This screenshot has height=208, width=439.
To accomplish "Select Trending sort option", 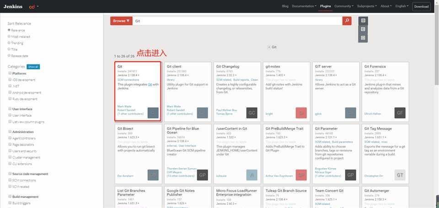I will pyautogui.click(x=9, y=43).
